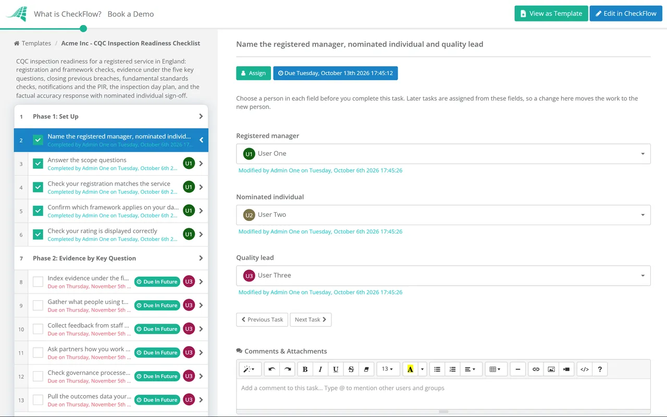Click the insert picture icon
Screen dimensions: 667x417
551,369
